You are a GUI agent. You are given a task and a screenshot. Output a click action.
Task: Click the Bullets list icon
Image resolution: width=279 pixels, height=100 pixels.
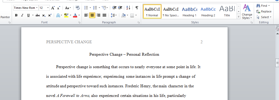coord(86,8)
